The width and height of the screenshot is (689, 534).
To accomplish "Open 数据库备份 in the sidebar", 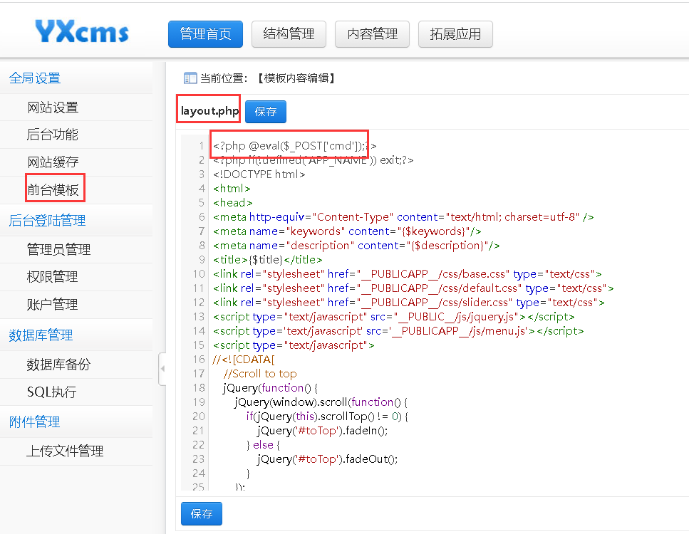I will pyautogui.click(x=58, y=365).
